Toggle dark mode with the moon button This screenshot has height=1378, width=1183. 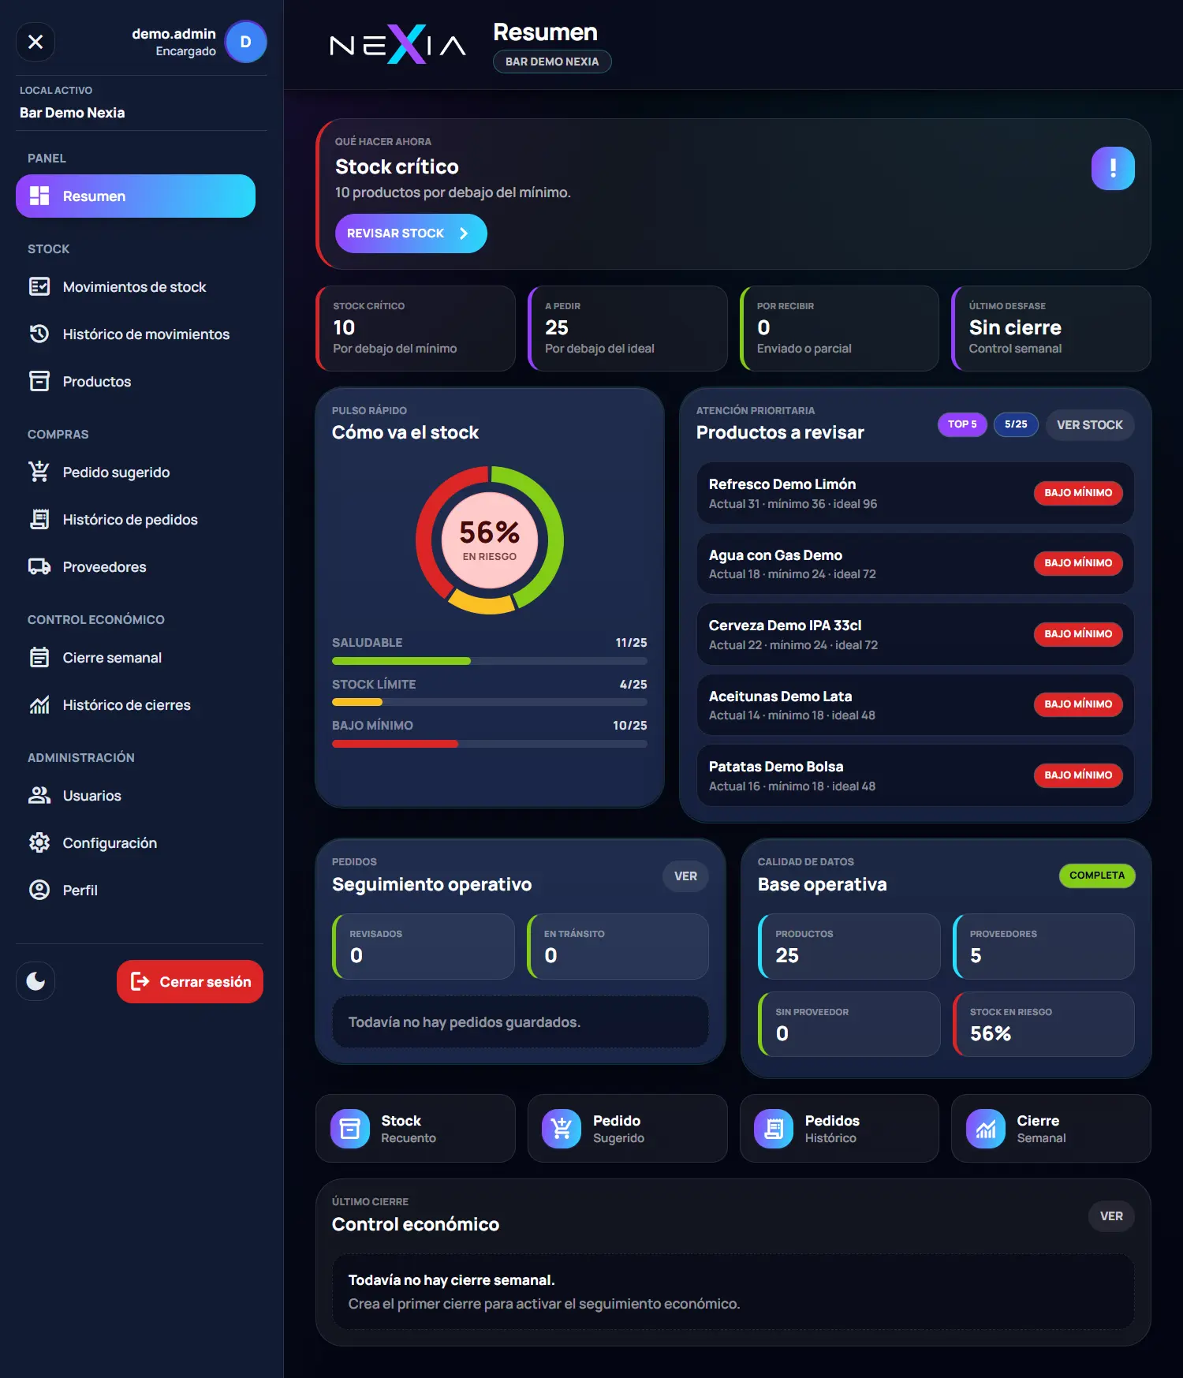tap(35, 981)
